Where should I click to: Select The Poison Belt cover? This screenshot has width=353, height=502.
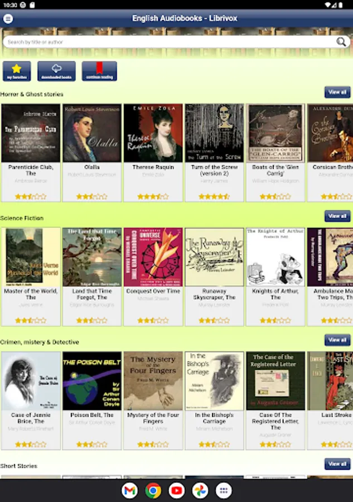click(92, 380)
